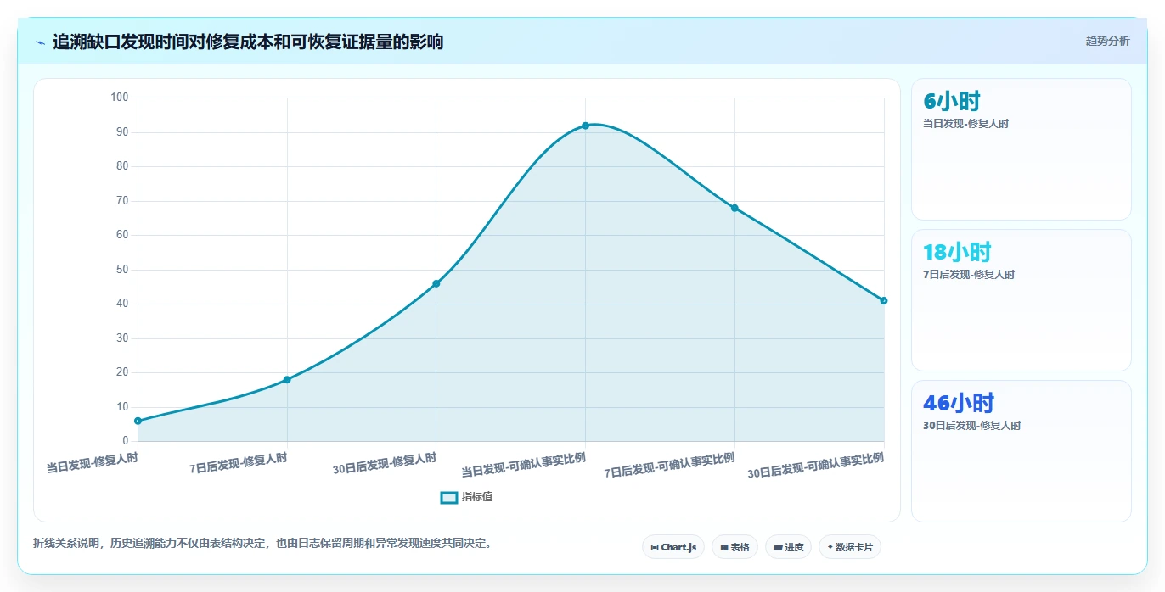Select the 表格 tag
Image resolution: width=1165 pixels, height=592 pixels.
[x=734, y=547]
